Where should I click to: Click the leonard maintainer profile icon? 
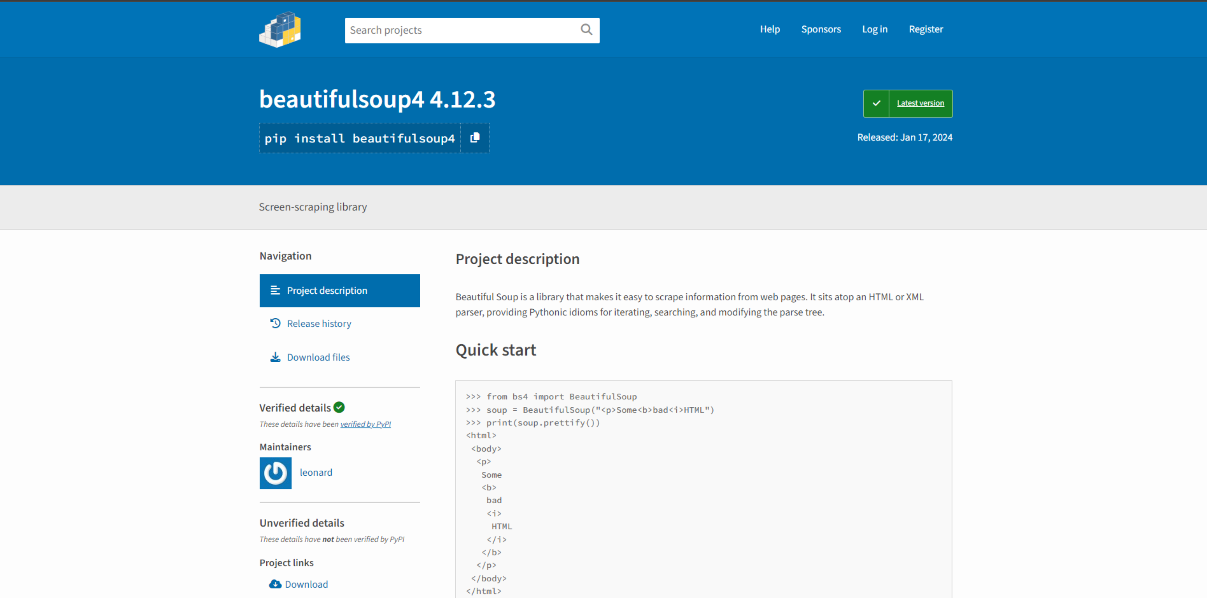click(275, 472)
